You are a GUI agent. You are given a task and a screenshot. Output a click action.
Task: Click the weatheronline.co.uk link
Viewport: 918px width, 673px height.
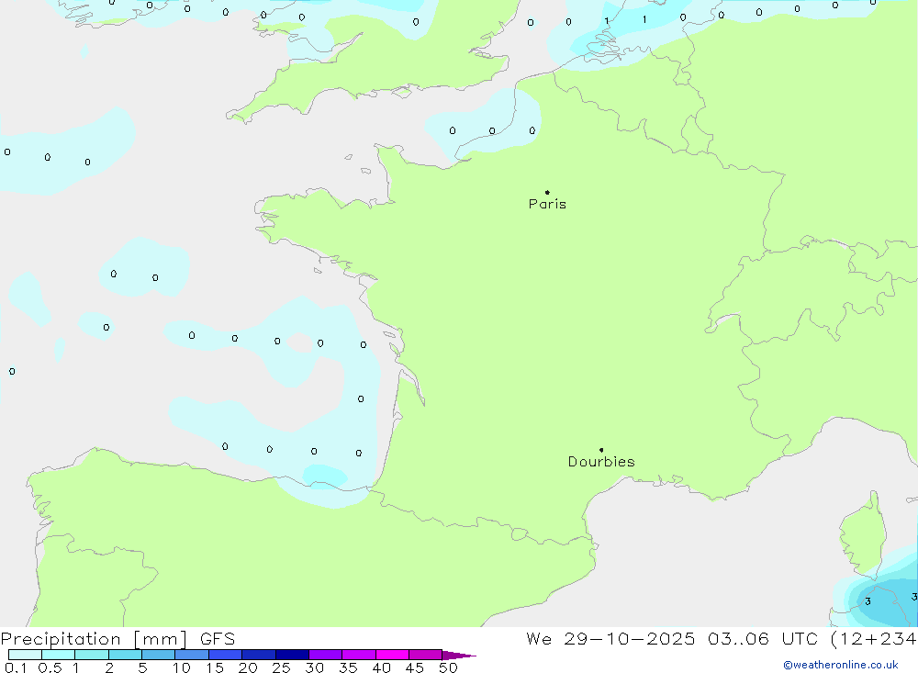[x=841, y=665]
